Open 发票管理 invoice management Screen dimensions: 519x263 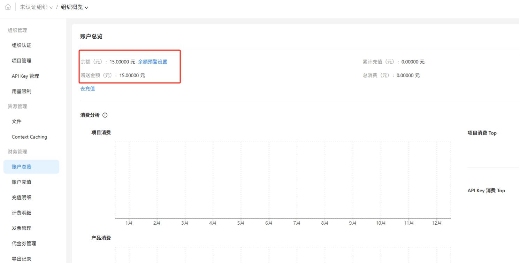click(x=22, y=228)
